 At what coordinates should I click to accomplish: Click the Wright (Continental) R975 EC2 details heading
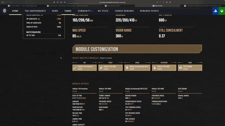pos(136,89)
